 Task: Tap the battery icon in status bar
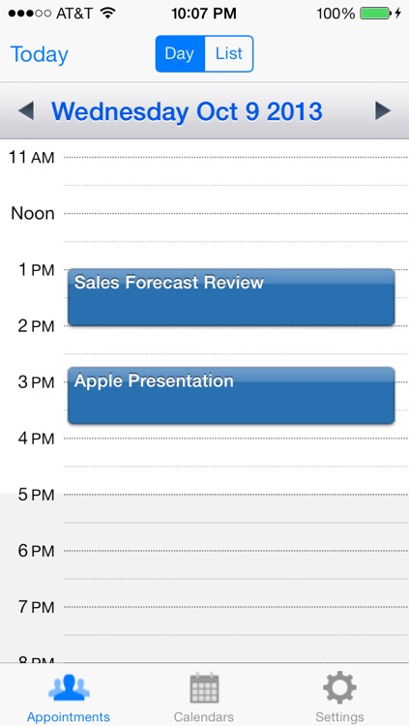376,14
